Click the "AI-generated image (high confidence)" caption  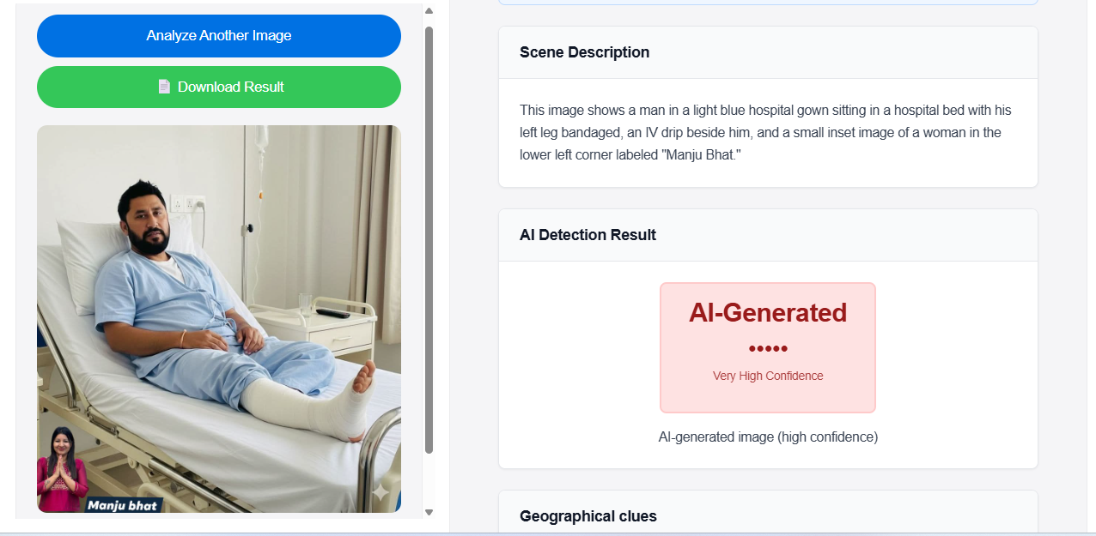click(767, 437)
